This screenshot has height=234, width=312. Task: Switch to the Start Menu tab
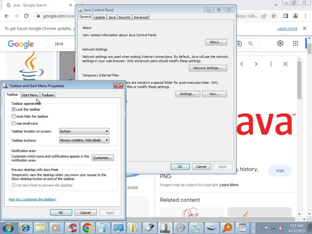tap(30, 95)
